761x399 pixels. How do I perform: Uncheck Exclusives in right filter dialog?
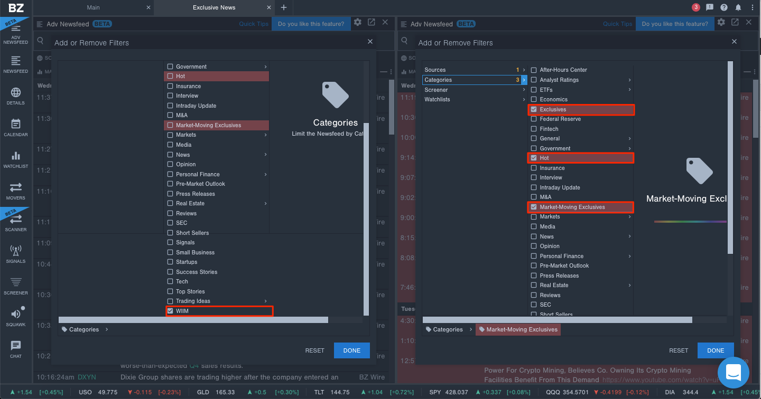coord(534,109)
